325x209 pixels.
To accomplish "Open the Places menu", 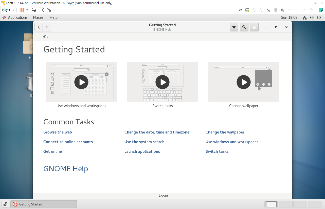I will (x=38, y=17).
